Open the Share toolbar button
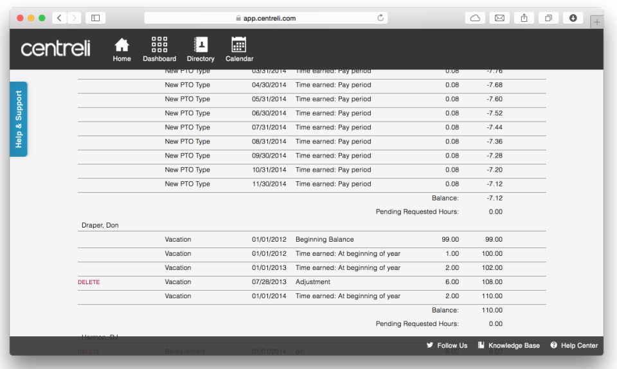The height and width of the screenshot is (369, 617). pyautogui.click(x=524, y=18)
